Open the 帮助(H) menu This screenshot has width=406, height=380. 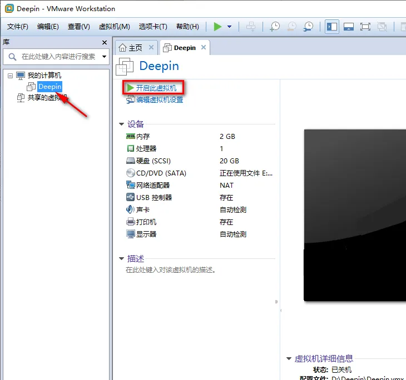(x=187, y=26)
